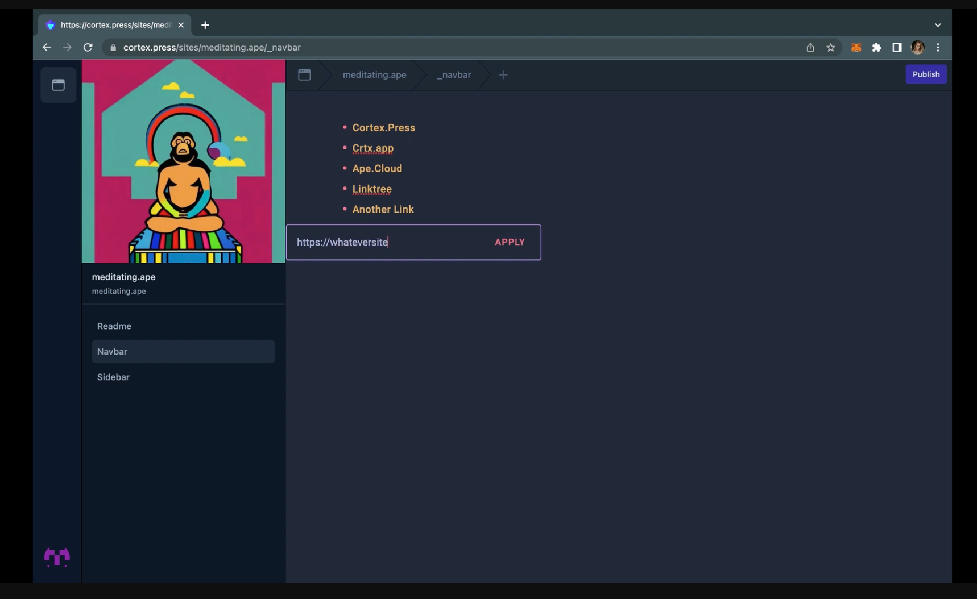Click the browser forward arrow
This screenshot has height=599, width=977.
(67, 48)
